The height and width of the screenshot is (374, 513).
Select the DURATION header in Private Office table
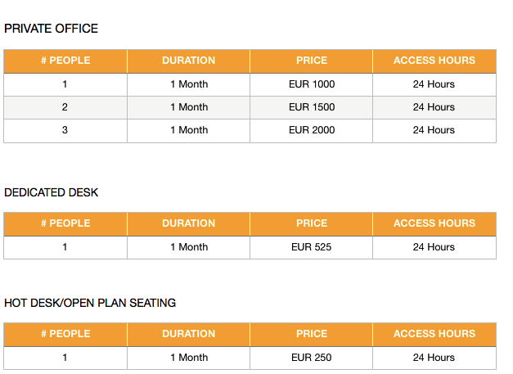188,61
